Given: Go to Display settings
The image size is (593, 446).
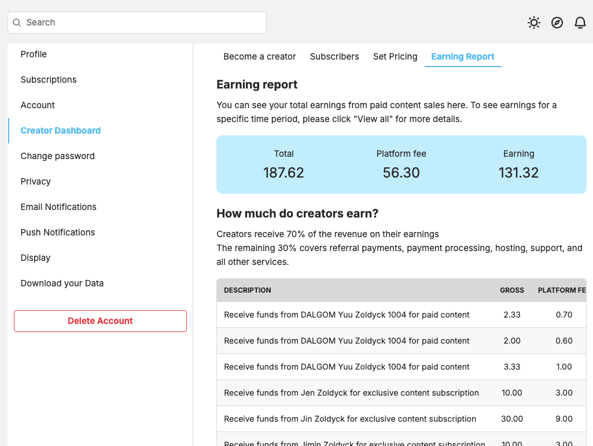Looking at the screenshot, I should point(35,257).
